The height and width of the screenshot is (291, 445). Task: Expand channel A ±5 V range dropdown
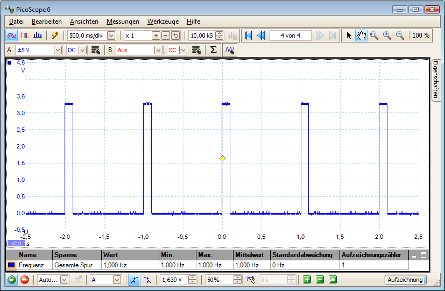[x=58, y=50]
